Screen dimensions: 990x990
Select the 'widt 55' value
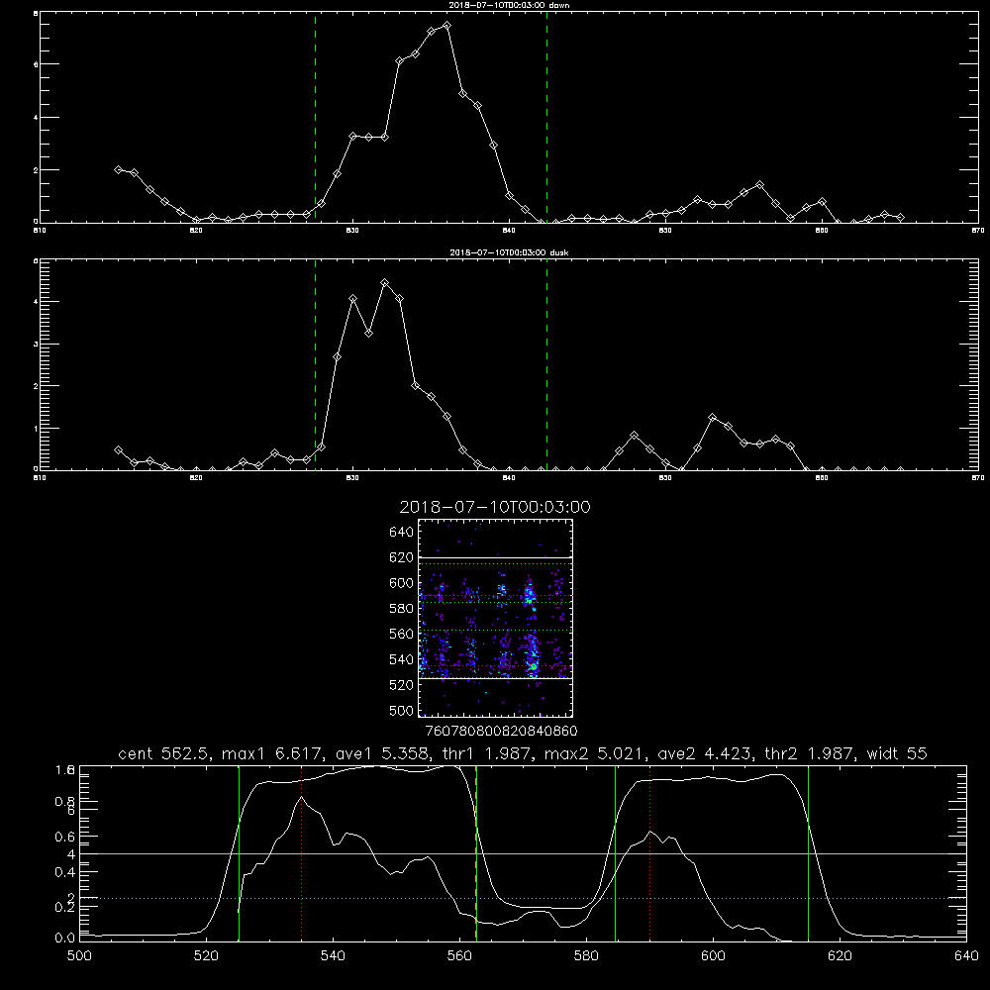(x=897, y=753)
